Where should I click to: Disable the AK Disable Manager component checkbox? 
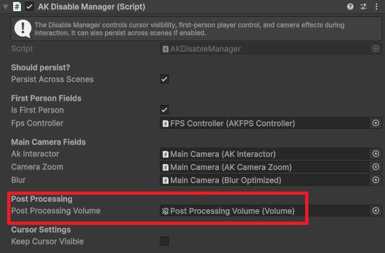(x=29, y=7)
